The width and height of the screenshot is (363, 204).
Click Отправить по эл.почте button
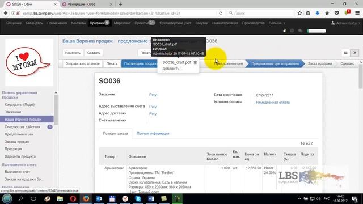pyautogui.click(x=82, y=63)
